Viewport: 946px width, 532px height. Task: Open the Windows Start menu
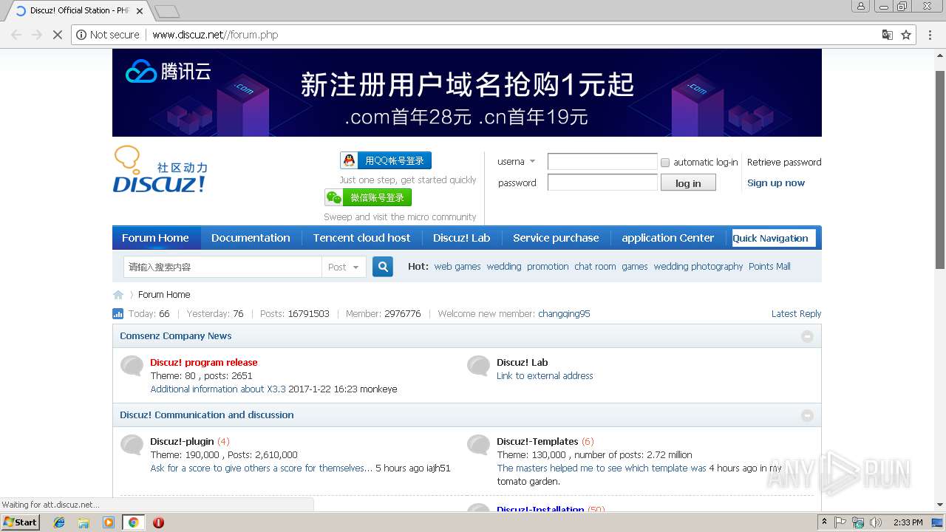click(21, 522)
